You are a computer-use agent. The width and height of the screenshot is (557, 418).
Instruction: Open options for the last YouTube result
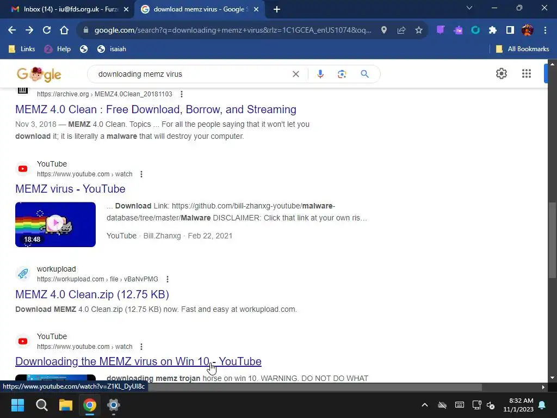(141, 347)
